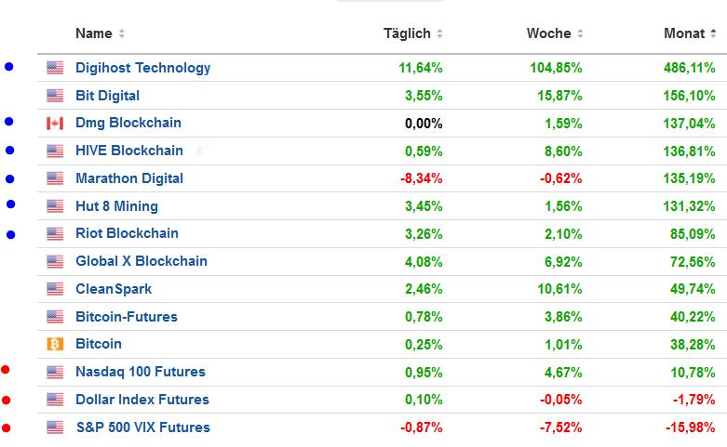This screenshot has width=727, height=447.
Task: Click the small icon after HIVE Blockchain name
Action: point(202,151)
